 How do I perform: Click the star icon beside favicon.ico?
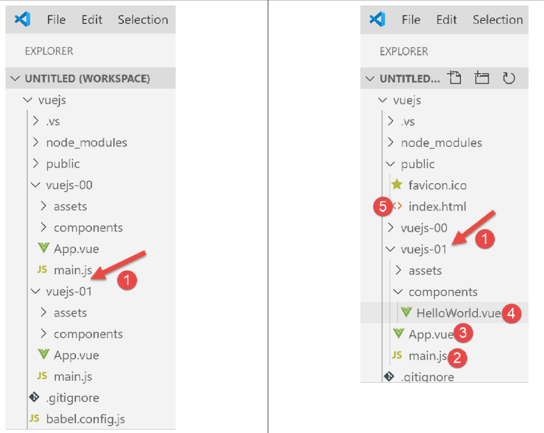(x=397, y=185)
